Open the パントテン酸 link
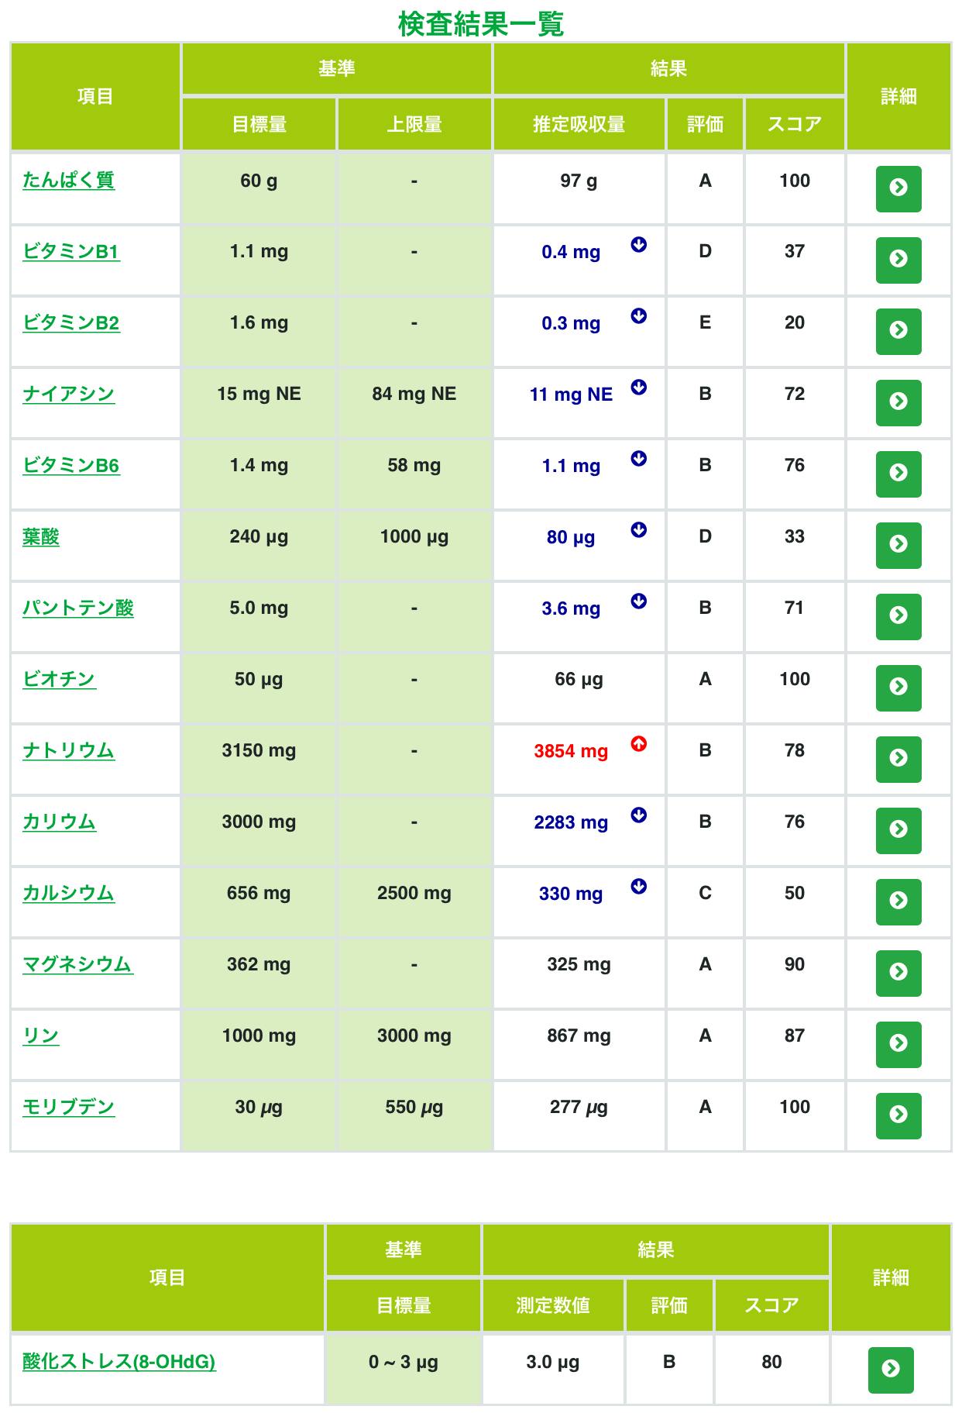 pos(78,608)
